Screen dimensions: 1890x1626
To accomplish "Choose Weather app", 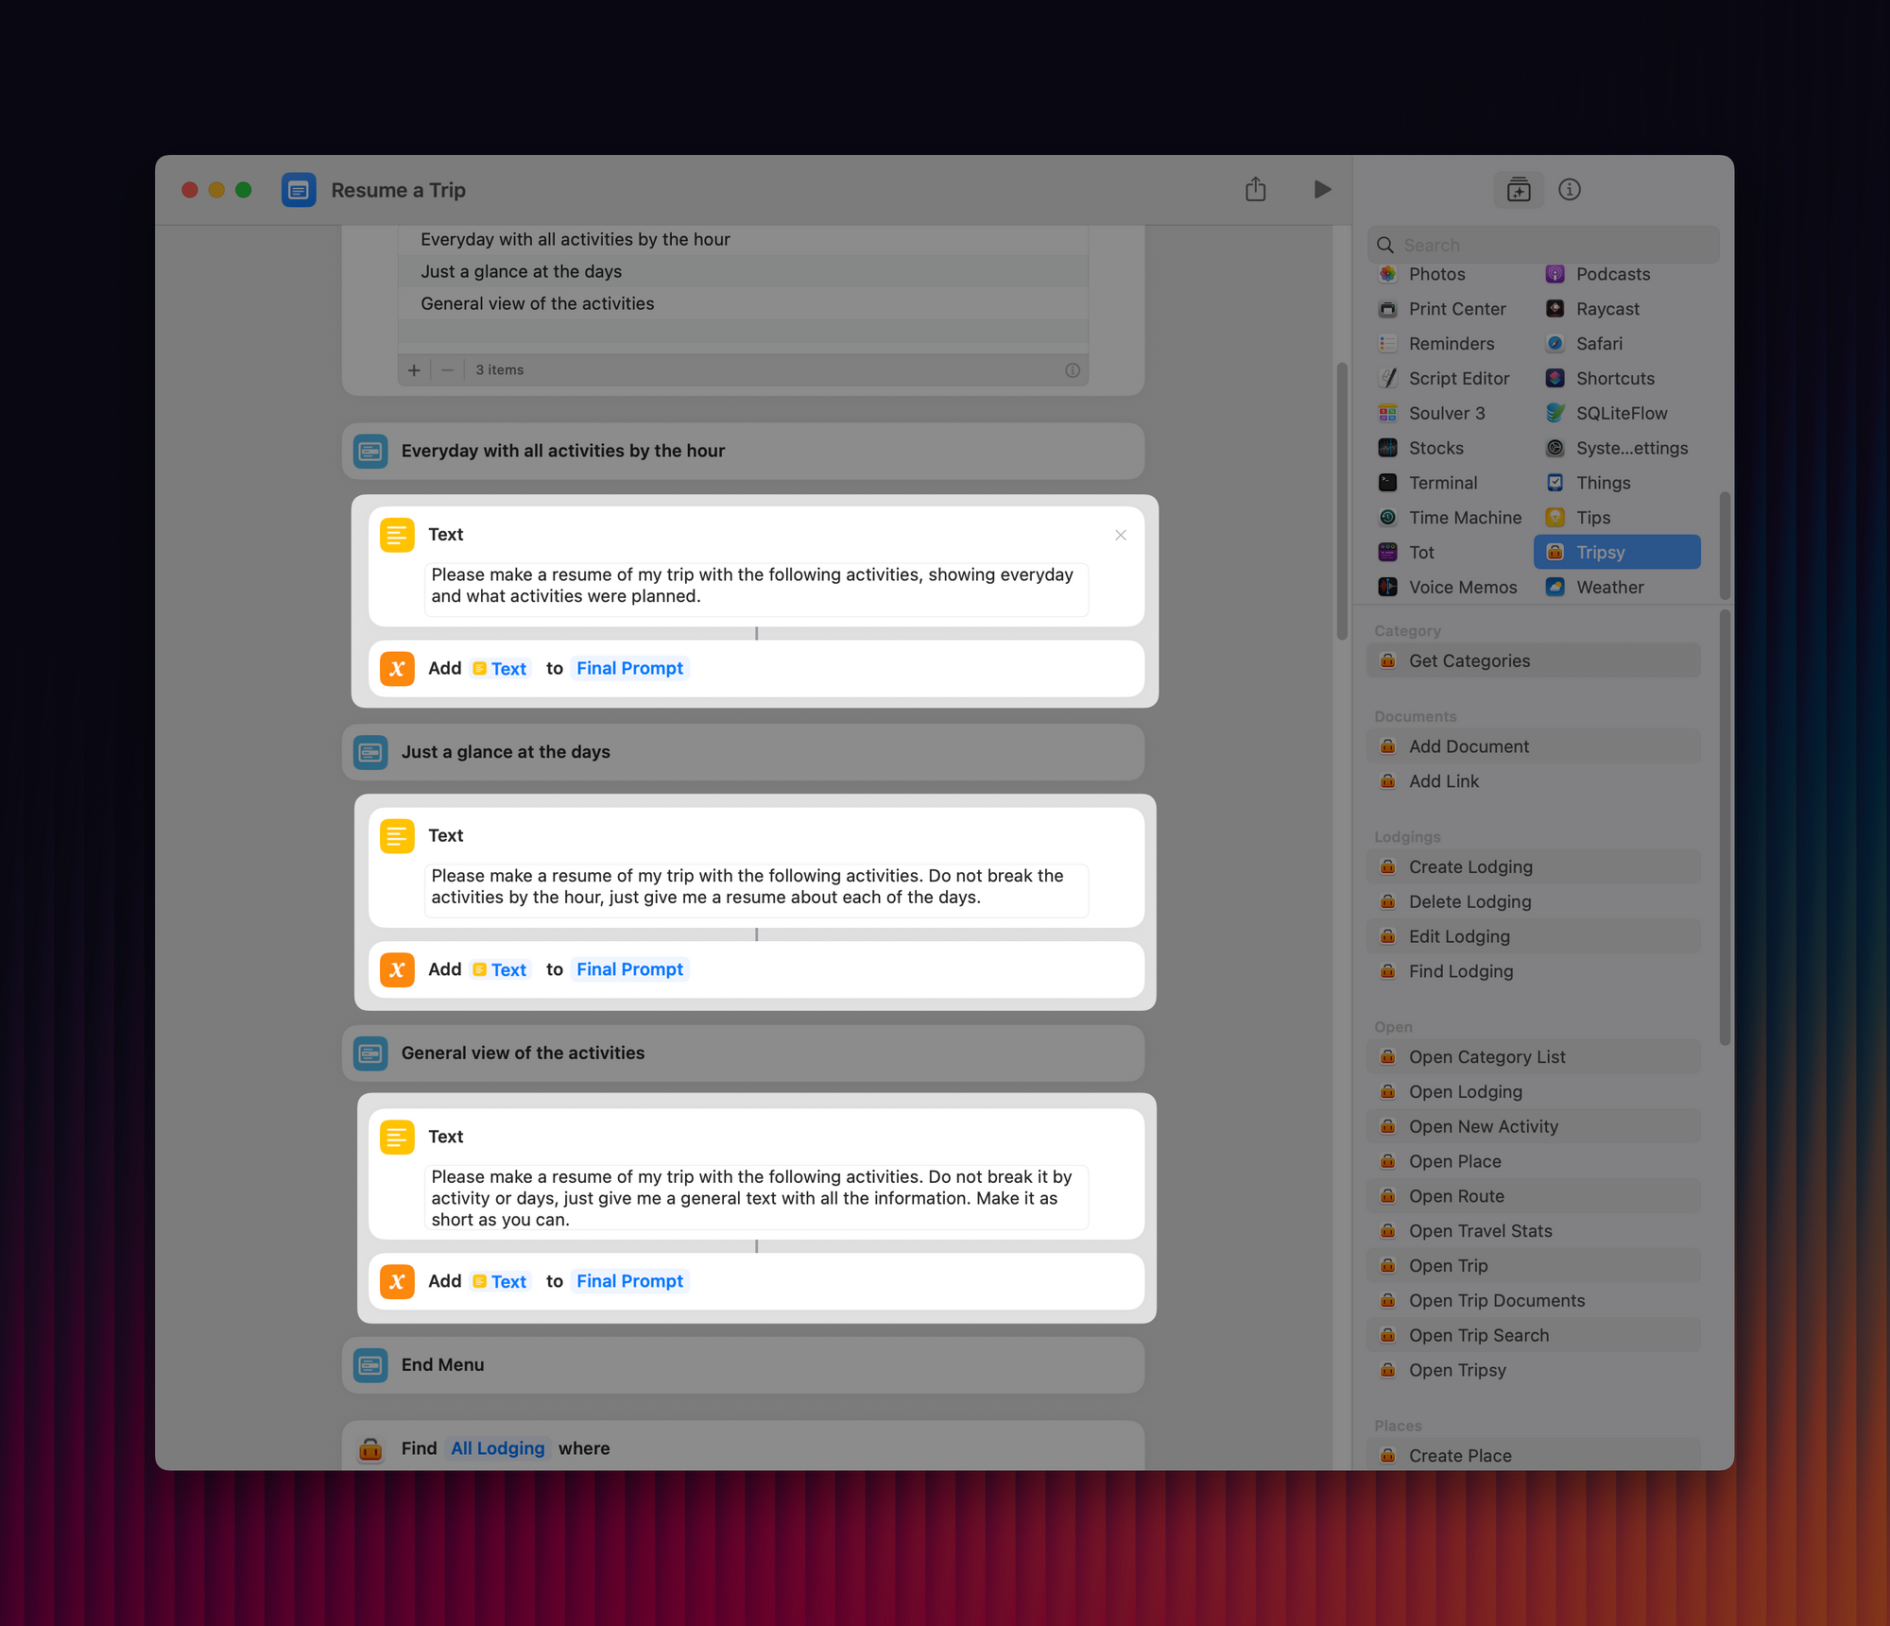I will [x=1609, y=588].
